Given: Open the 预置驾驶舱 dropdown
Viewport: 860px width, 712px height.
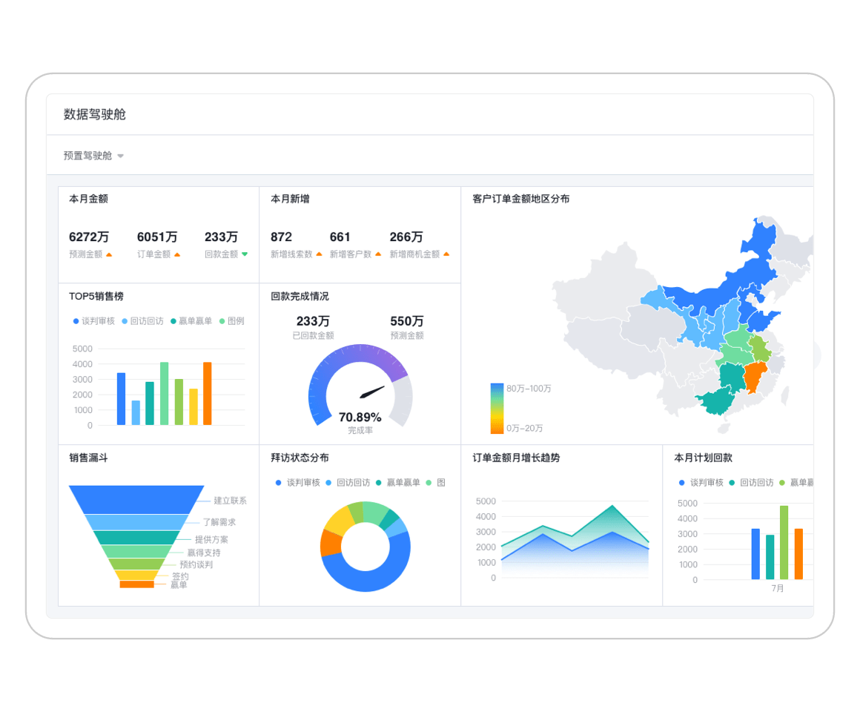Looking at the screenshot, I should pyautogui.click(x=93, y=156).
